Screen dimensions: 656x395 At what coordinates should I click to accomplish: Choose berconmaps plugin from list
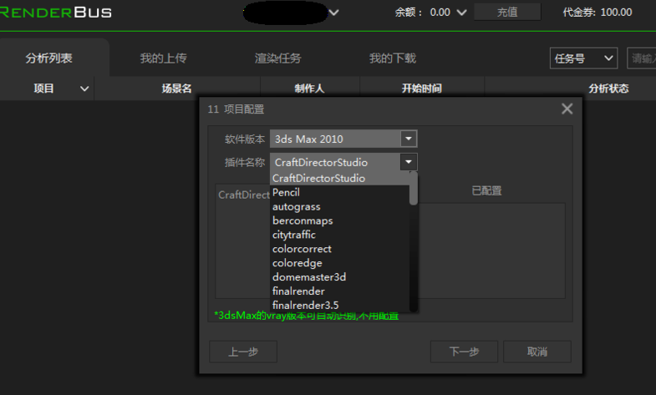click(x=340, y=220)
